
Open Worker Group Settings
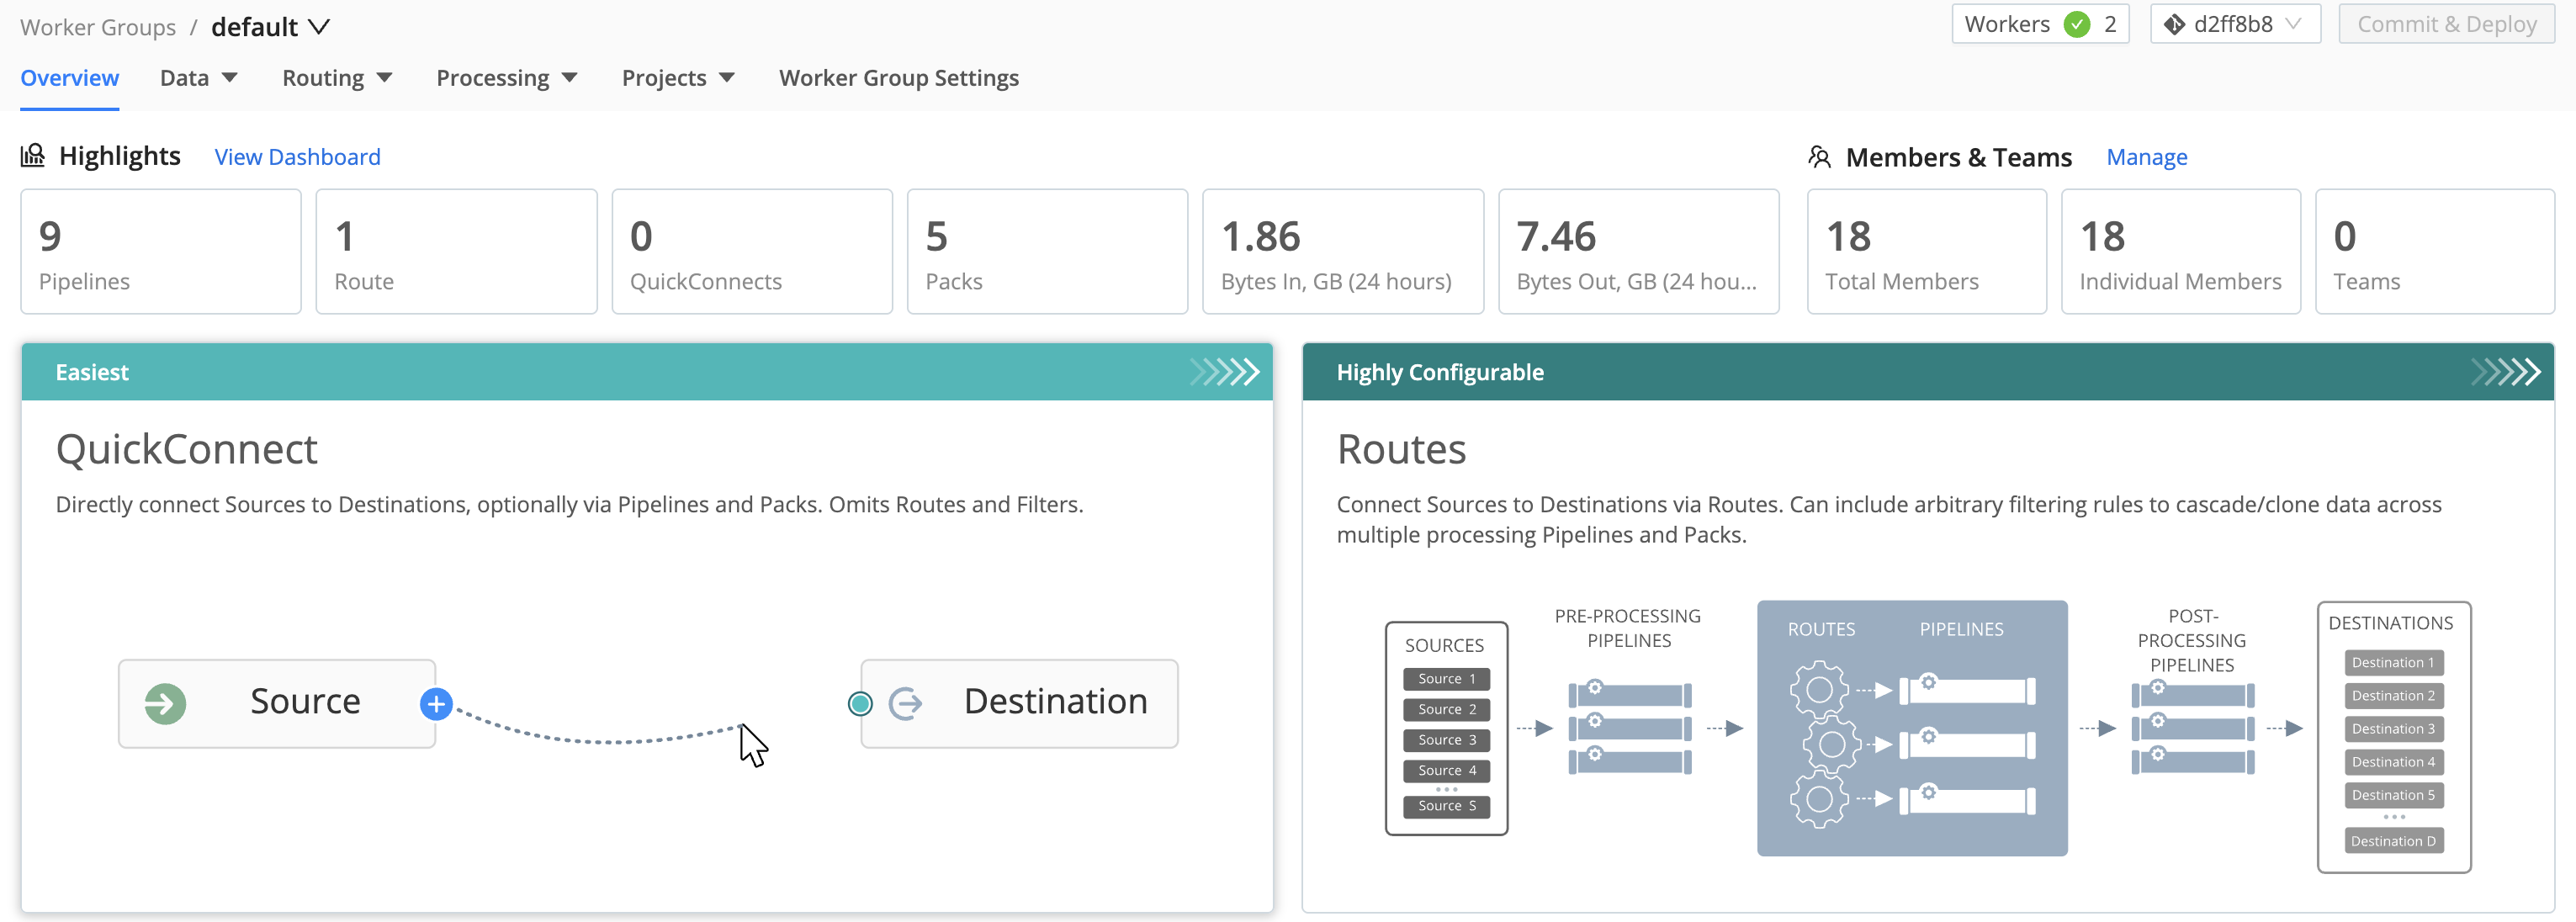click(898, 77)
